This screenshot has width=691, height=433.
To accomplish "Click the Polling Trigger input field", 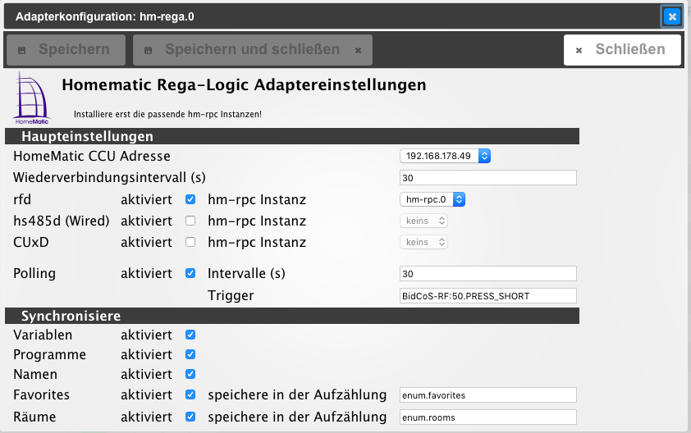I will (x=487, y=295).
